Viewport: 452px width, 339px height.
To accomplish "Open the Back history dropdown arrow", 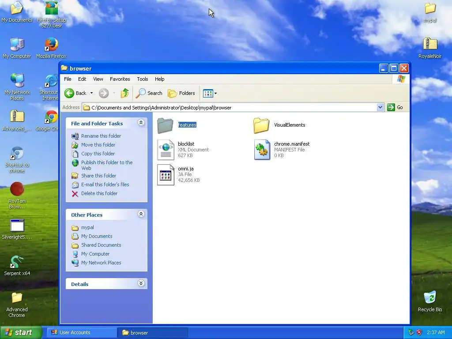I will click(91, 93).
